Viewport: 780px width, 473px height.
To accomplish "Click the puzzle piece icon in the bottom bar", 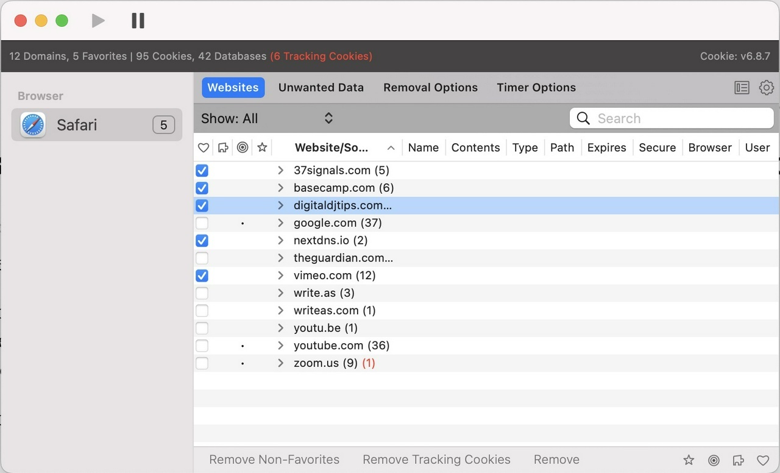I will pyautogui.click(x=738, y=460).
